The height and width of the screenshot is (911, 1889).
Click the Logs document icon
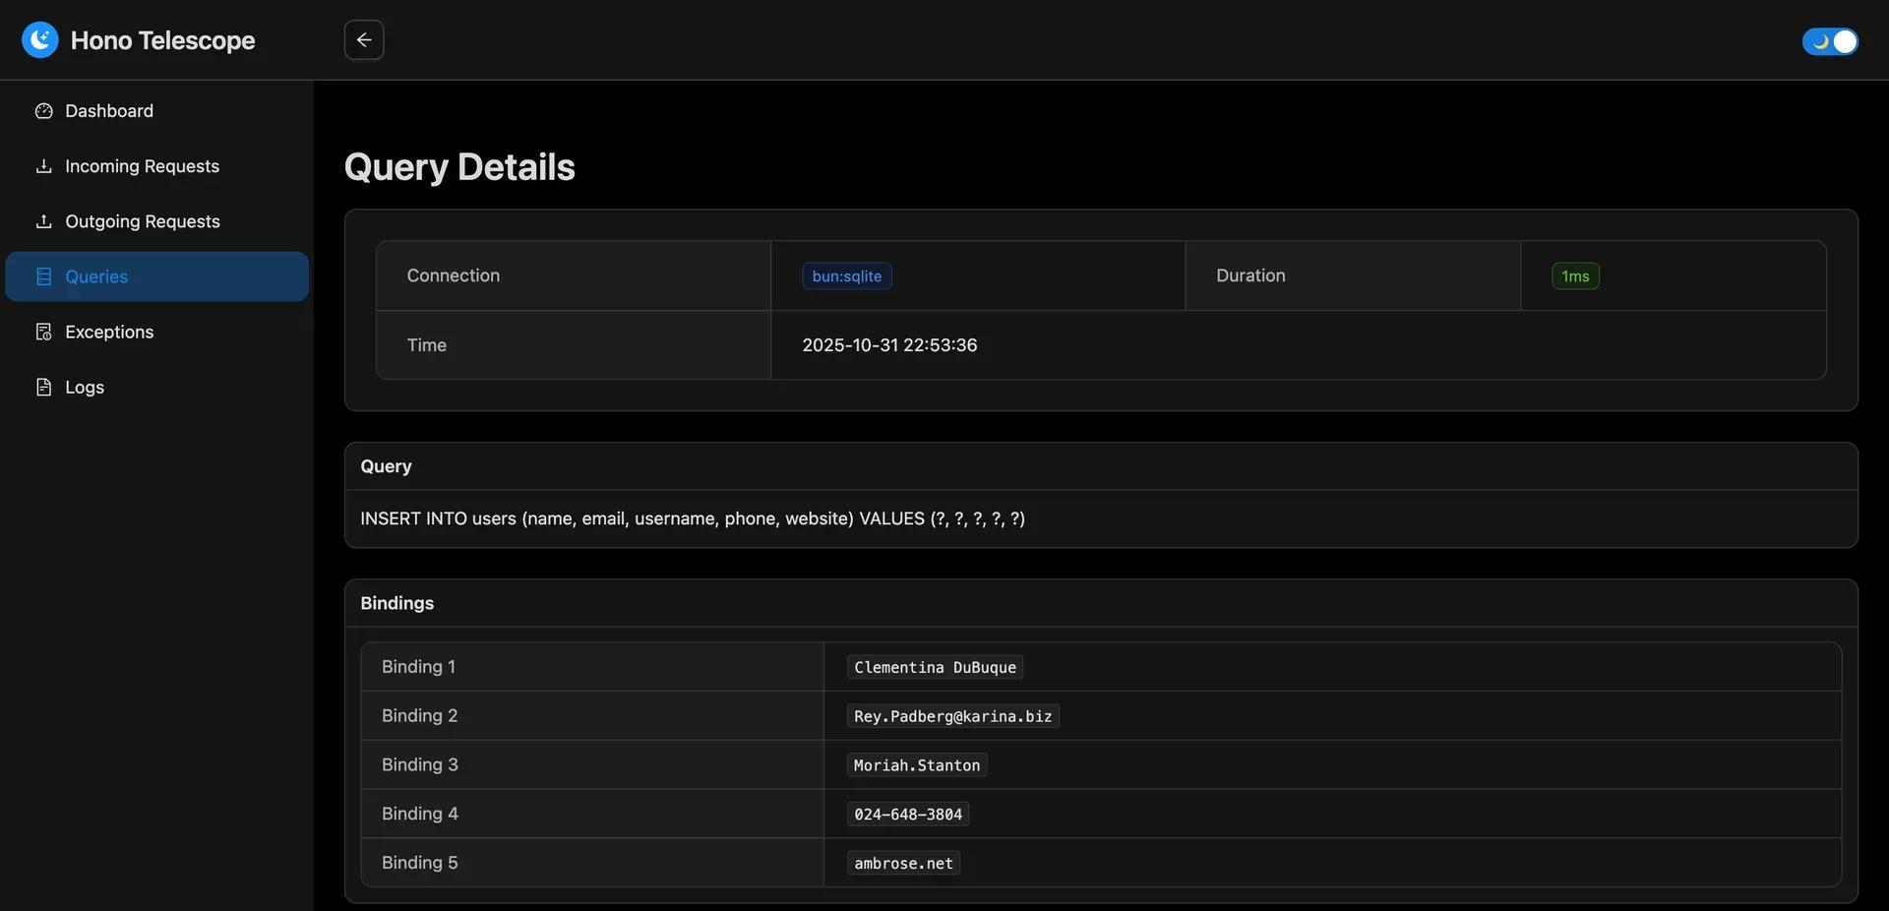[x=44, y=386]
